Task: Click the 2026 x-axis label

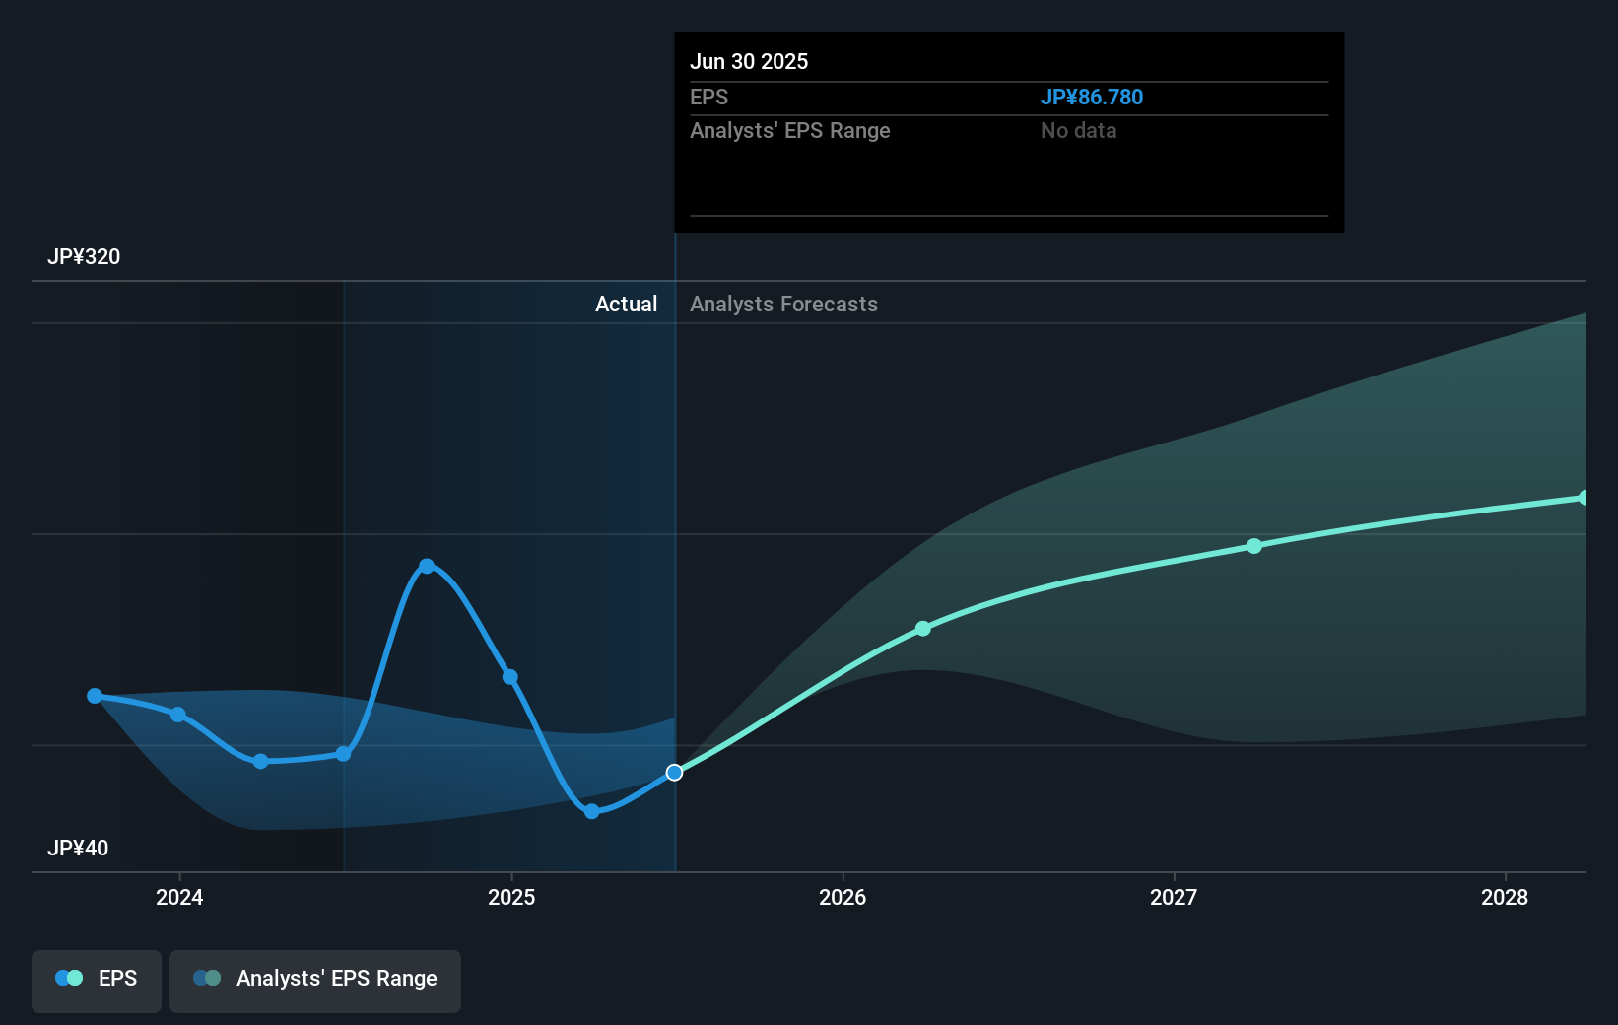Action: click(843, 897)
